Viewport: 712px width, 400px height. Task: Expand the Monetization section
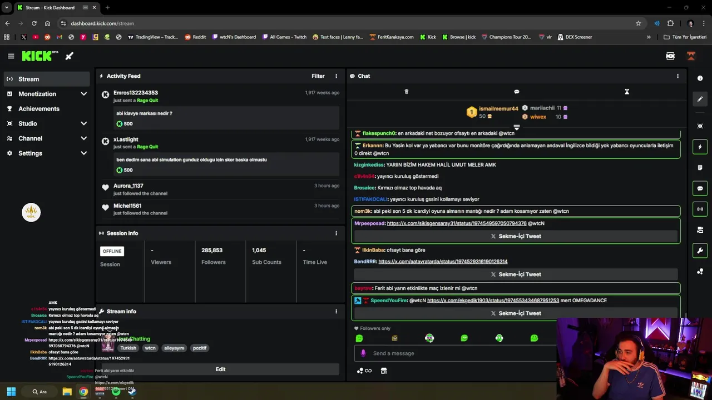(x=47, y=94)
